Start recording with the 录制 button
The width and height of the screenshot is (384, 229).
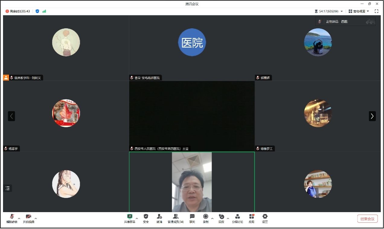pyautogui.click(x=206, y=218)
